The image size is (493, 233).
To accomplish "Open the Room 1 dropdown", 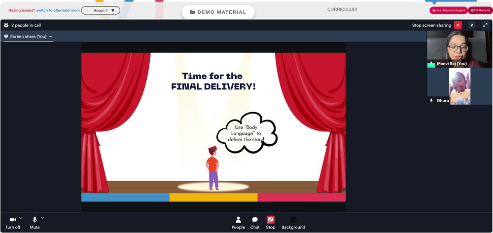I will pyautogui.click(x=101, y=10).
